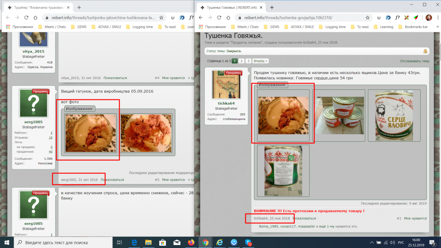Screen dimensions: 441x248
Task: Click the Windows Start button
Action: tap(7, 242)
